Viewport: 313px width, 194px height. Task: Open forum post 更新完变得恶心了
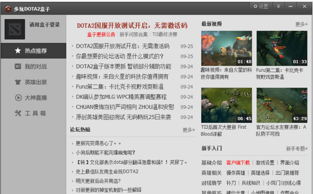click(x=98, y=143)
